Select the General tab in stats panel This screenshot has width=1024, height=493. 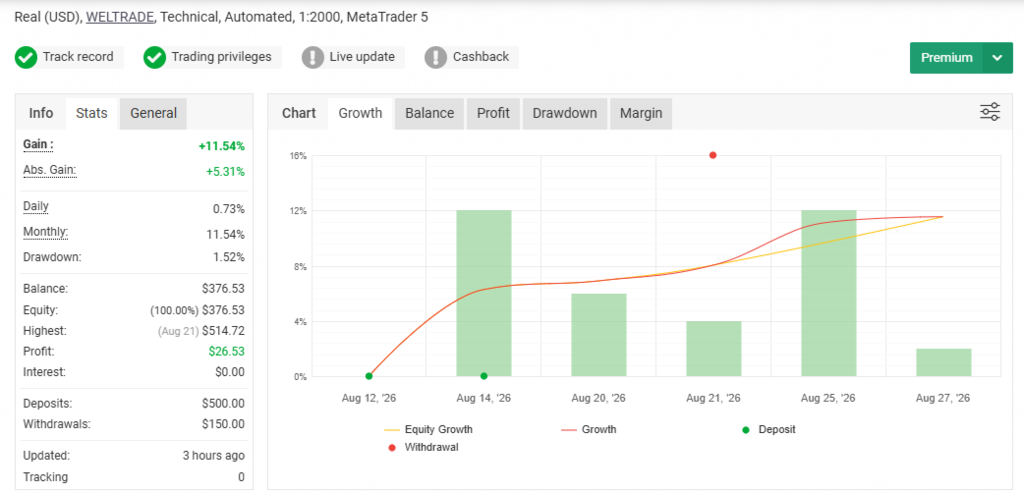tap(153, 113)
